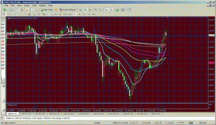Expand the Arrows tool dropdown

46,14
